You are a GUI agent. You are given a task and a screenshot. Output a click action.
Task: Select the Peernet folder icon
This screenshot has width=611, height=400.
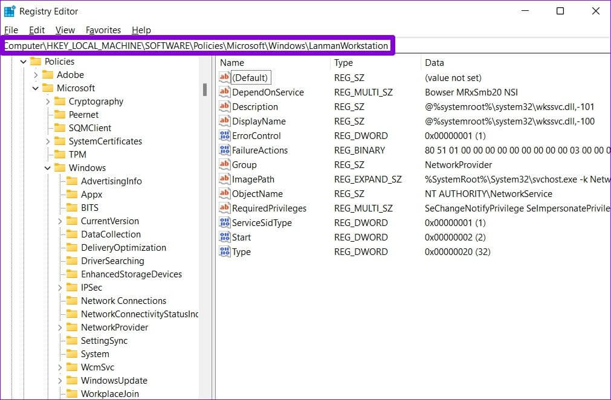60,114
